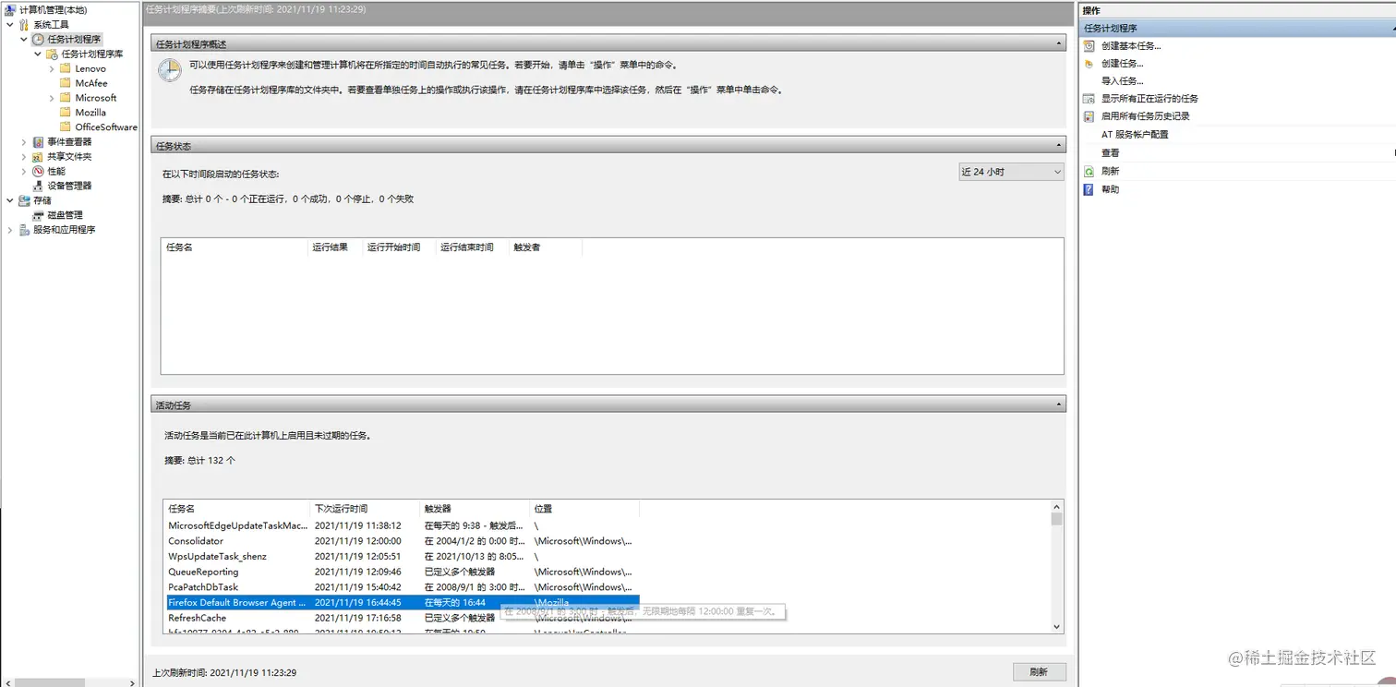The image size is (1396, 687).
Task: Select the 任务计划程序库 folder icon
Action: pyautogui.click(x=53, y=54)
